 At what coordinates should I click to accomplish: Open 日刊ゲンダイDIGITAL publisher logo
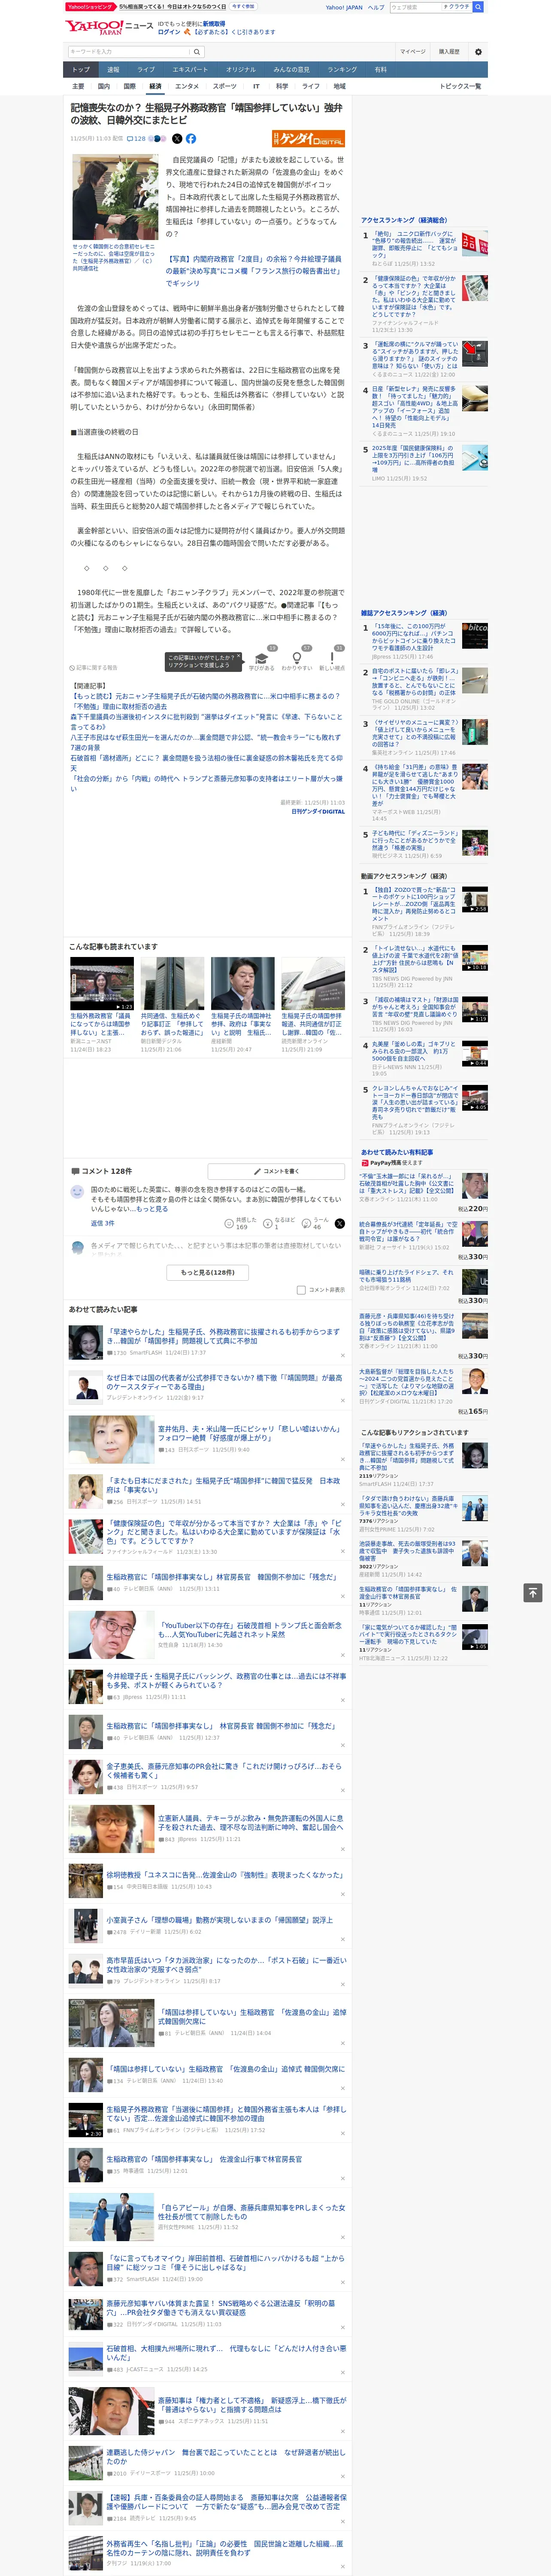[x=308, y=139]
